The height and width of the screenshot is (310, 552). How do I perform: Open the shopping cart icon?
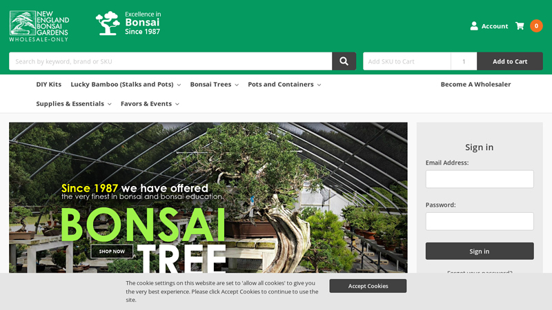[x=520, y=26]
